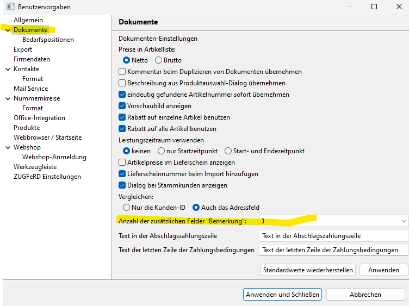The image size is (409, 306).
Task: Select Nur die Kunden-ID option
Action: pos(127,208)
